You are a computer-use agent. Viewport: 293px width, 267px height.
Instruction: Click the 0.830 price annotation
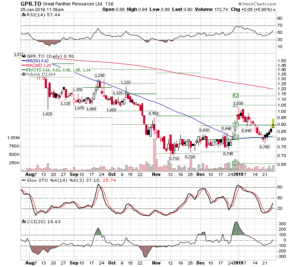coord(204,130)
